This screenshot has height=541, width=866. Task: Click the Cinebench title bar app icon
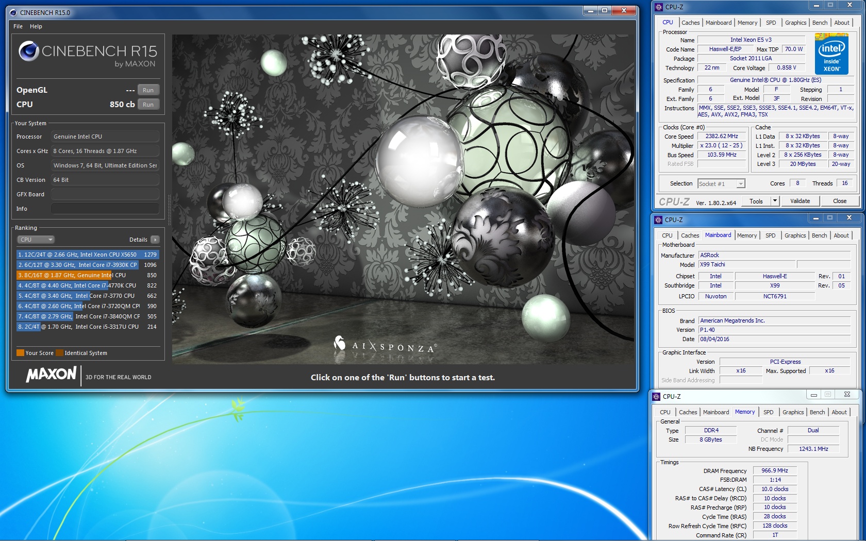point(13,12)
